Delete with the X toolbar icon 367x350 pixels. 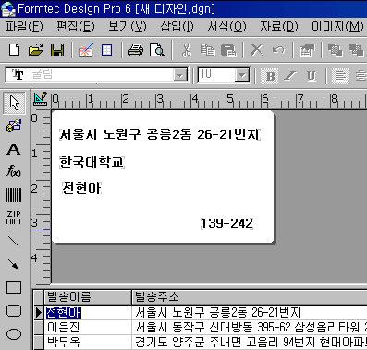tap(257, 50)
